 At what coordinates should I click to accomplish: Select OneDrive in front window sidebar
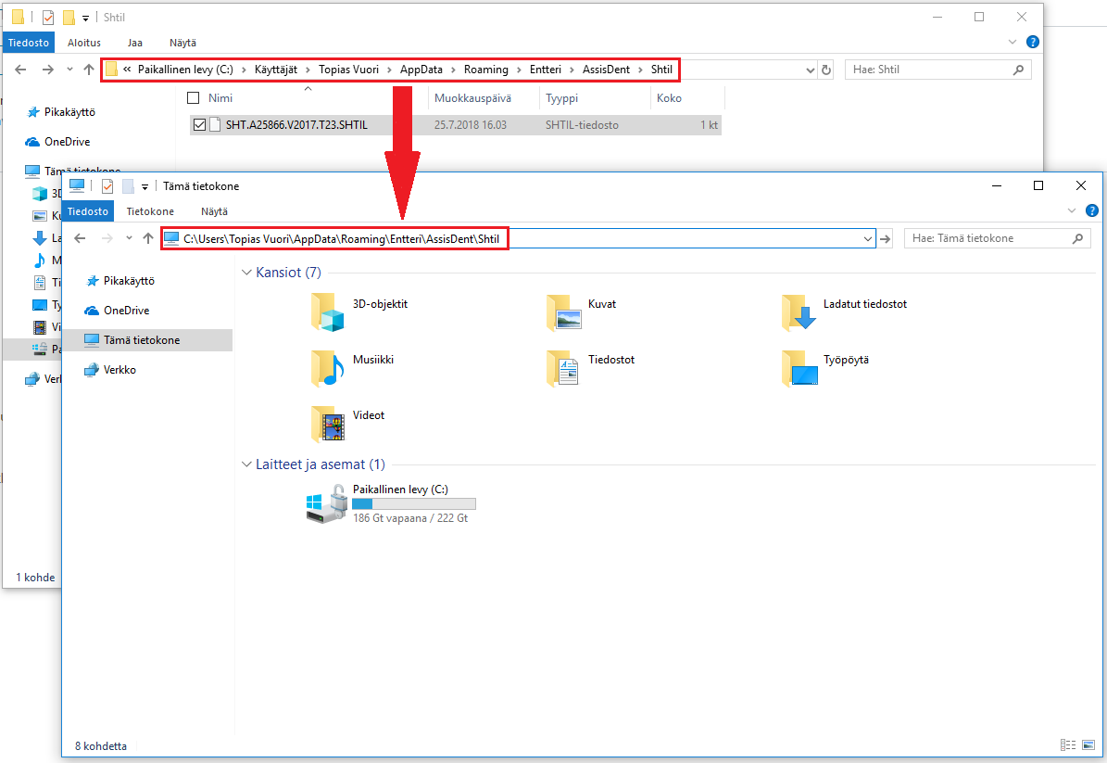click(126, 311)
